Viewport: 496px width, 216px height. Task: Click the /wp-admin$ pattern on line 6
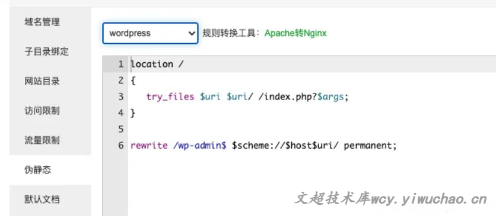point(199,146)
